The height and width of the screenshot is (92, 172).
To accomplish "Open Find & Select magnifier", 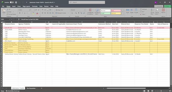I will [x=157, y=12].
